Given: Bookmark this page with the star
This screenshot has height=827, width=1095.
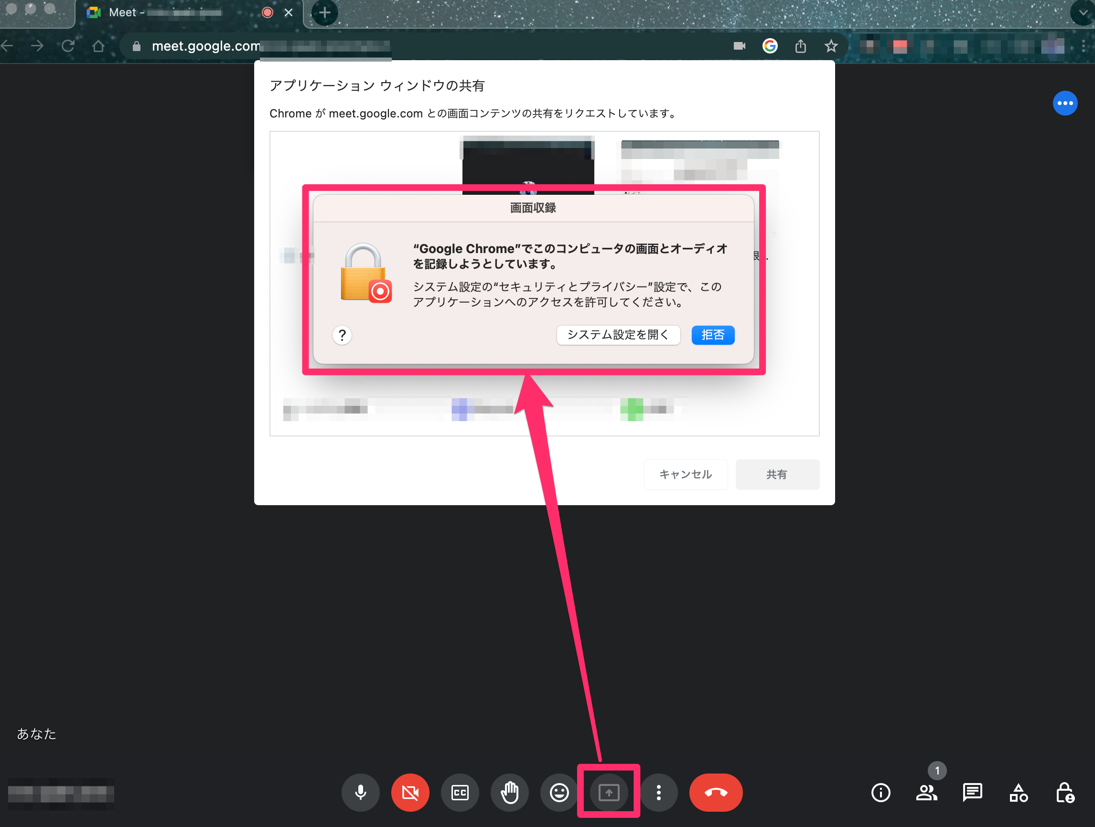Looking at the screenshot, I should [831, 46].
